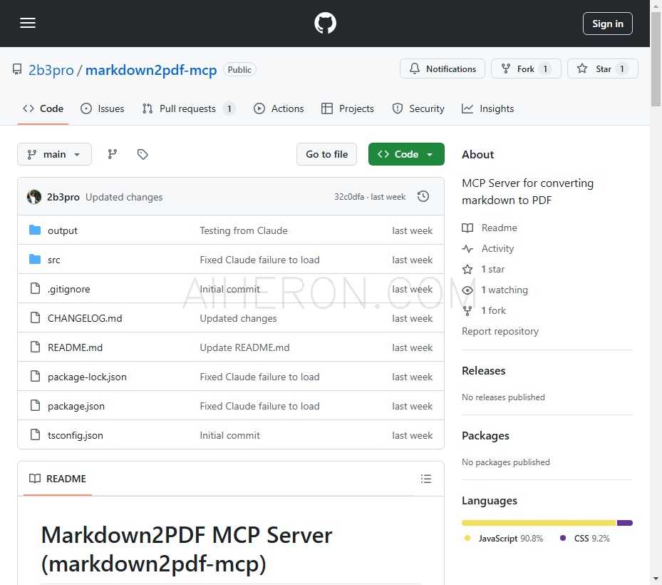Open the output folder
This screenshot has width=662, height=585.
click(x=63, y=230)
